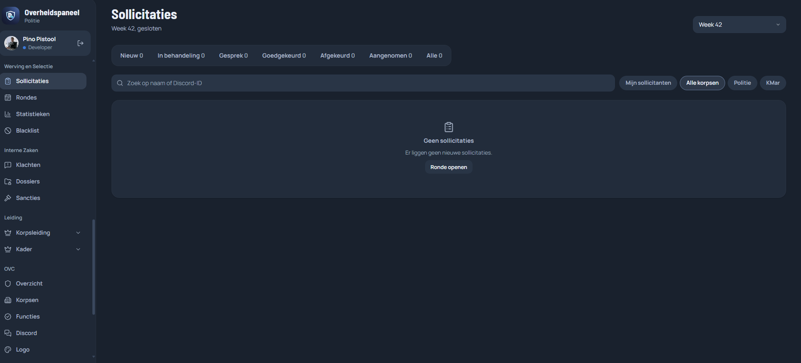The height and width of the screenshot is (363, 801).
Task: Toggle the Mijn sollicitanten filter
Action: (648, 83)
